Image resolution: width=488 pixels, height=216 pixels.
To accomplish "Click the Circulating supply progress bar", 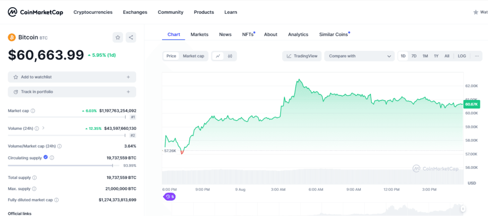I will click(x=64, y=166).
